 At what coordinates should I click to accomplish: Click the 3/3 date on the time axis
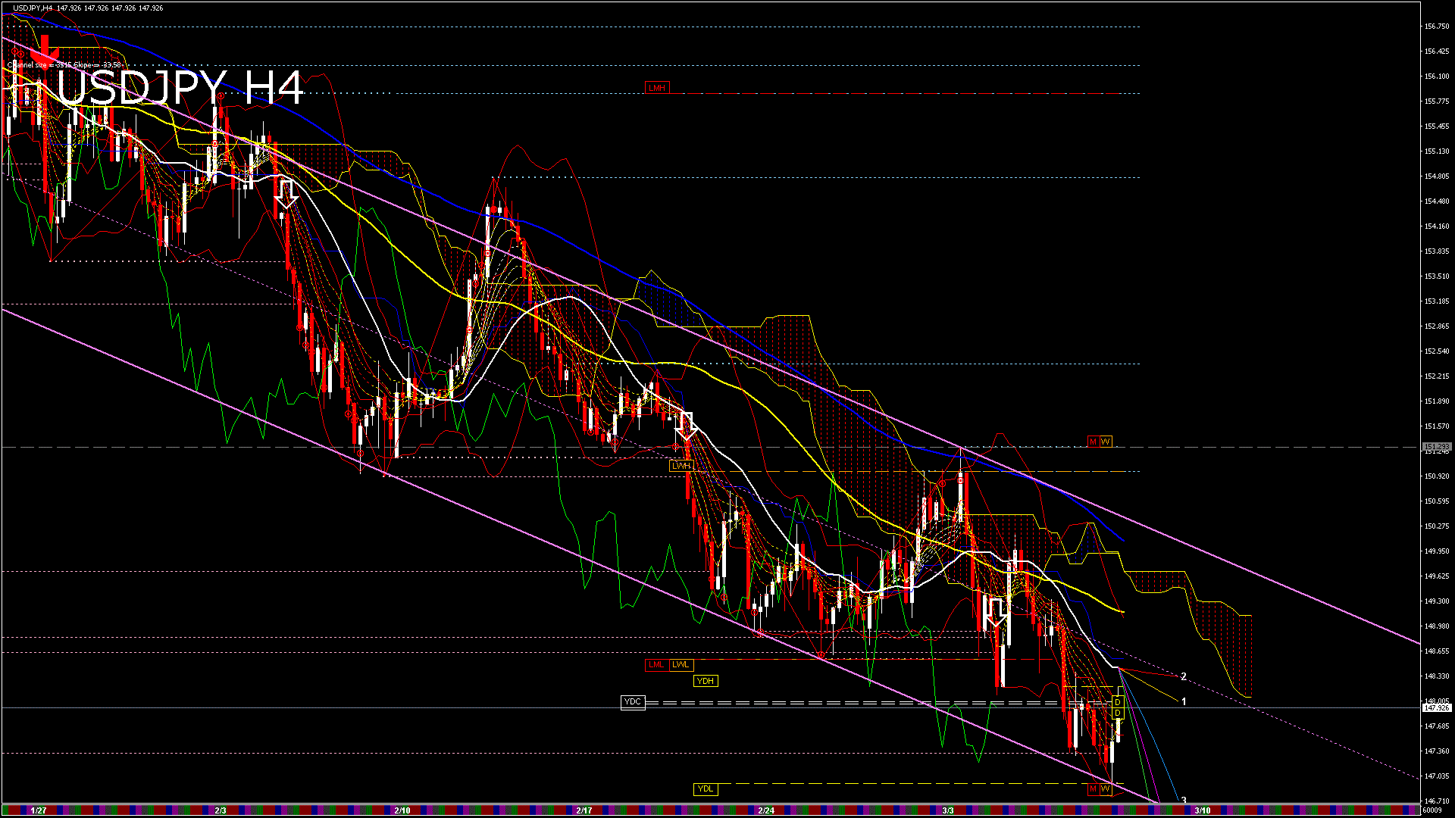pos(947,810)
